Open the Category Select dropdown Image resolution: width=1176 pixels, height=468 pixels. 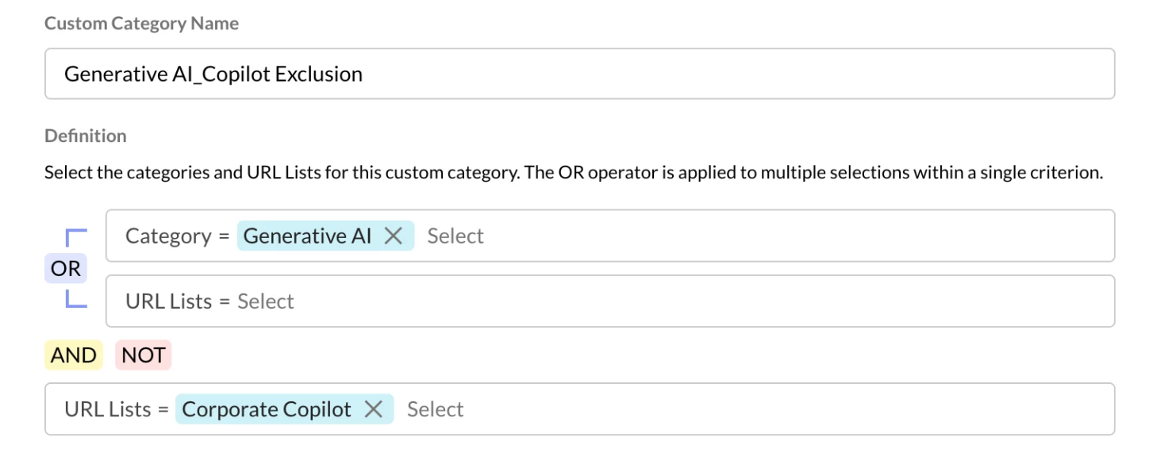(455, 236)
